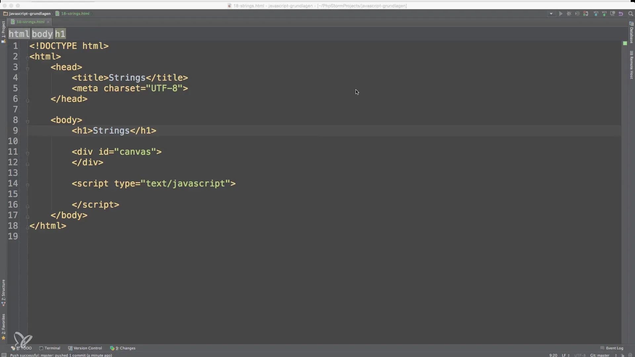The width and height of the screenshot is (635, 357).
Task: Place cursor on meta charset line
Action: [x=130, y=88]
